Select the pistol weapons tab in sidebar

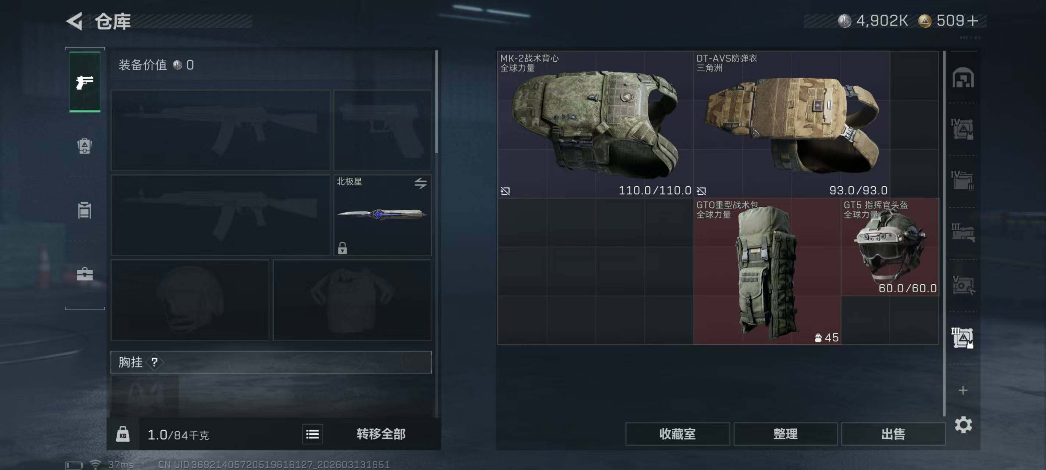[x=85, y=82]
